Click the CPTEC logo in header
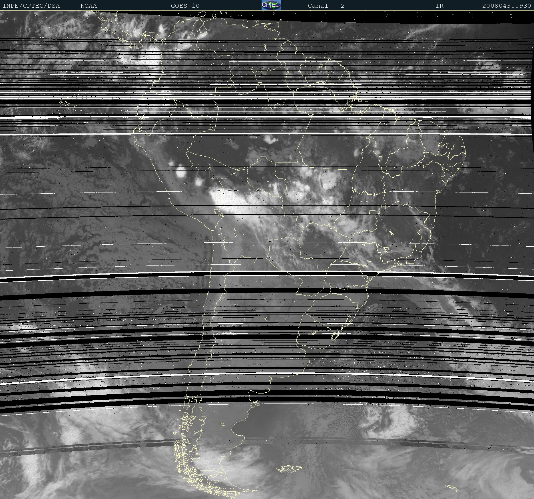This screenshot has width=534, height=499. tap(271, 5)
